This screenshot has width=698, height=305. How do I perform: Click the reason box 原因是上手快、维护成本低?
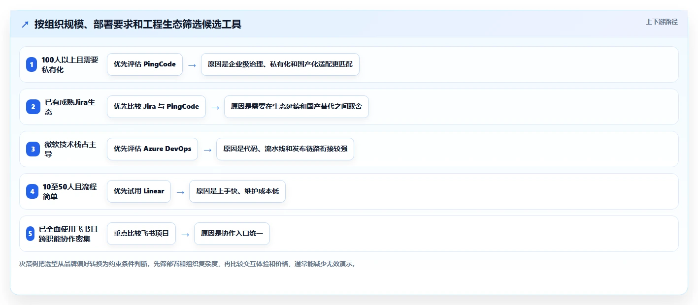[x=237, y=191]
